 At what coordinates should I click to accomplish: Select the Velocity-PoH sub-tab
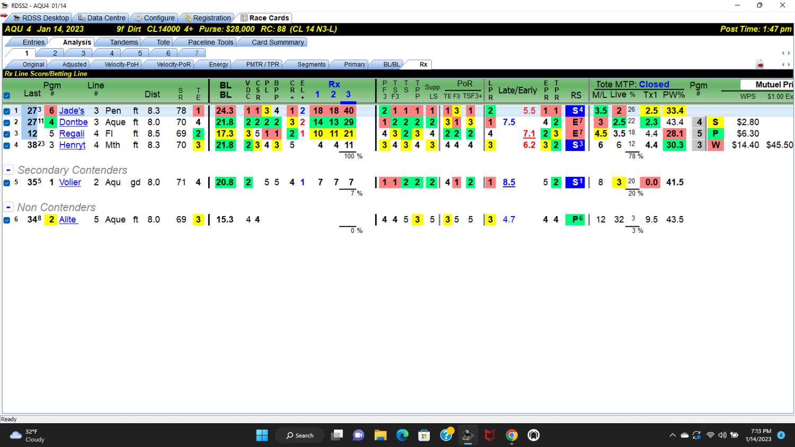click(121, 64)
